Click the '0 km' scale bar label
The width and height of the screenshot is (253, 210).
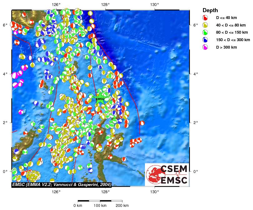78,206
